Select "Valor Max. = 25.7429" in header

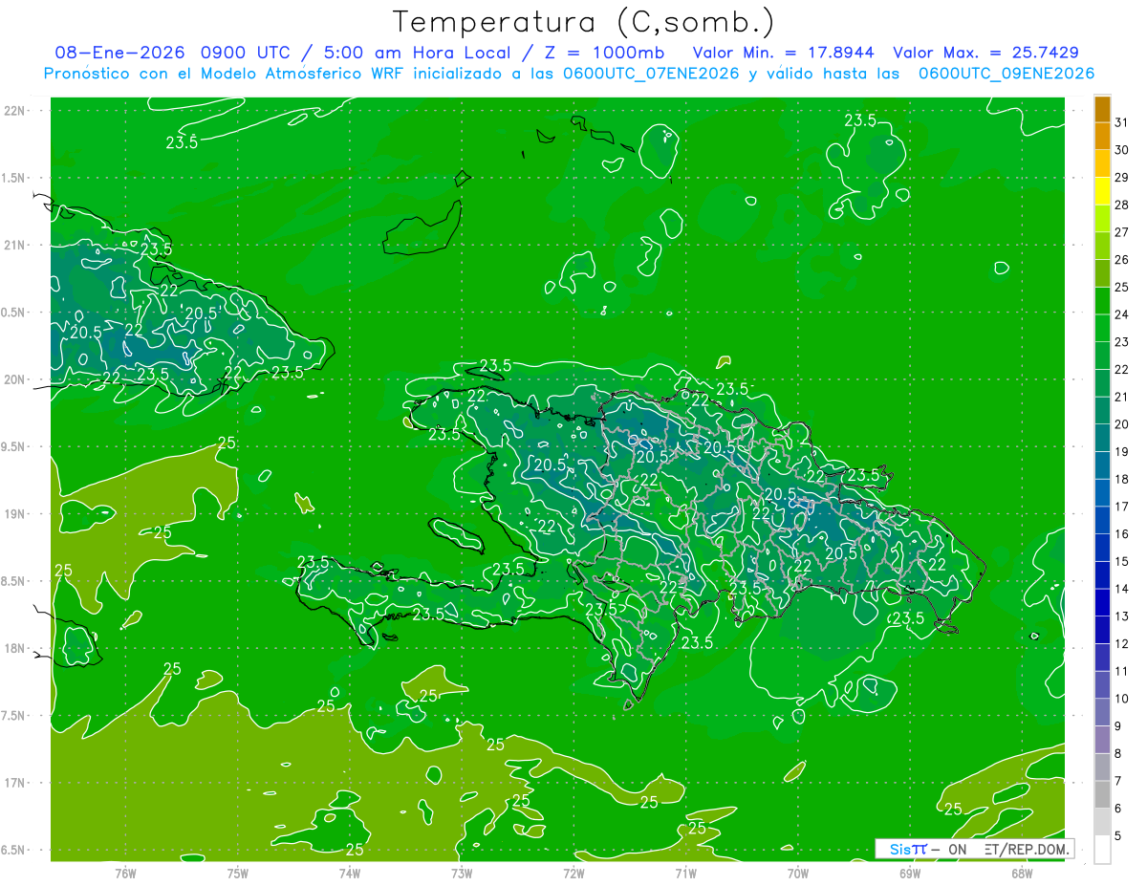tap(985, 53)
